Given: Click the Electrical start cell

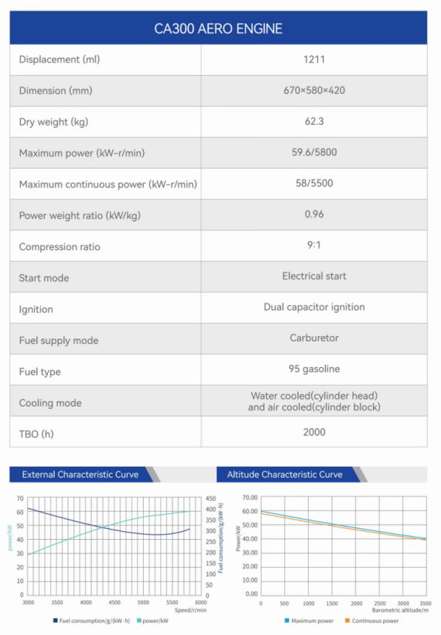Looking at the screenshot, I should (x=314, y=276).
